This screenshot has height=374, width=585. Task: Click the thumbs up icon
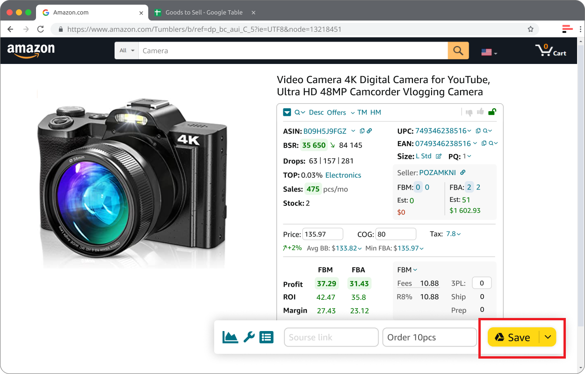(480, 112)
